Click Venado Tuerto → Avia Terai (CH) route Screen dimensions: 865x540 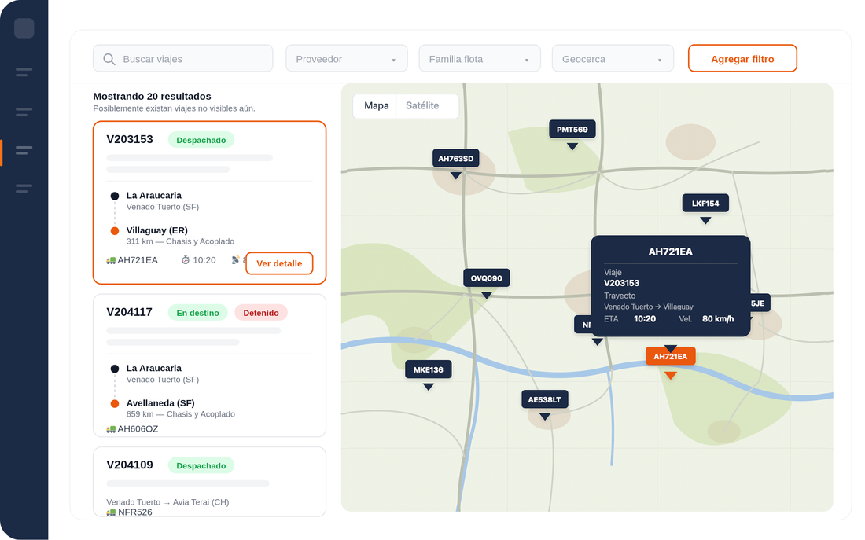pos(167,502)
